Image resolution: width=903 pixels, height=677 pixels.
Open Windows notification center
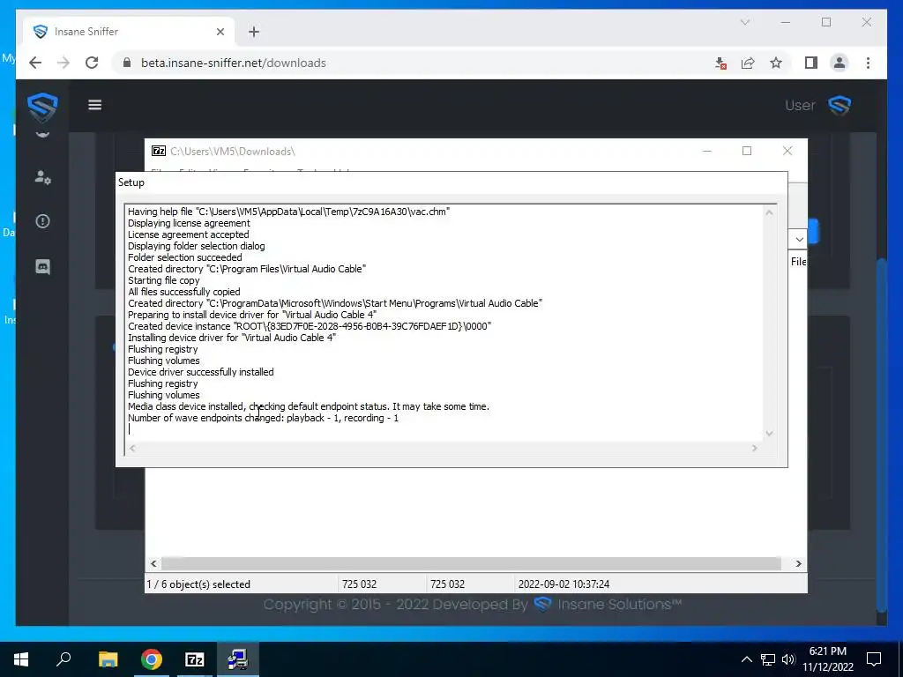point(874,659)
